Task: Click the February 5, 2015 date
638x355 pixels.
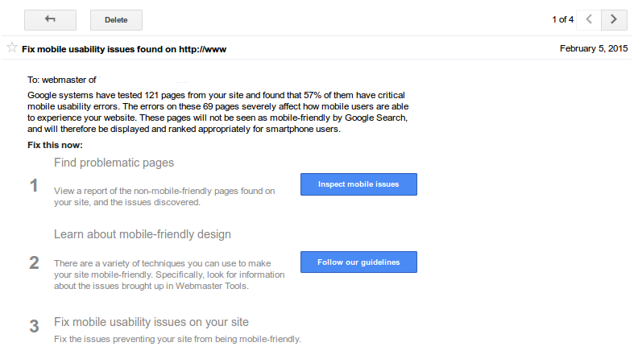Action: point(594,48)
